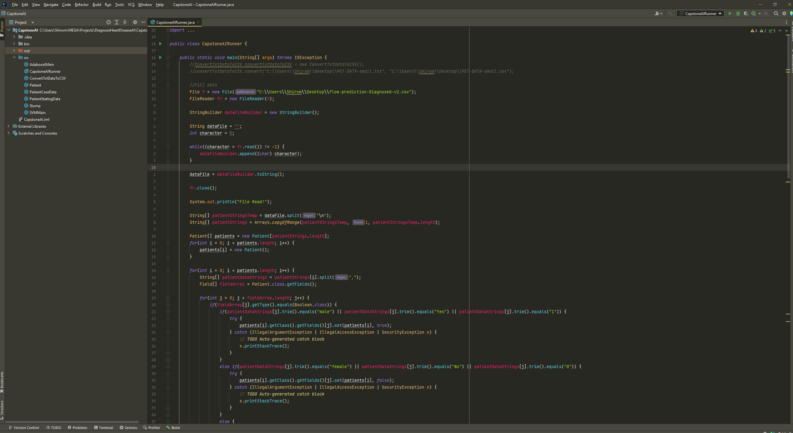Expand Scratches and Consoles node

8,133
